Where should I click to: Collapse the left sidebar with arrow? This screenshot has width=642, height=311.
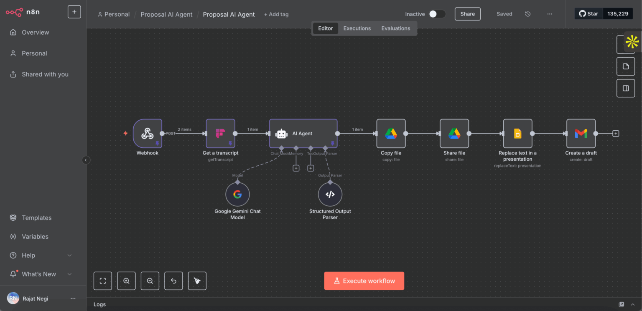pos(86,160)
